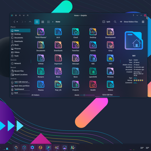This screenshot has width=151, height=151.
Task: Select the Reddit folder icon
Action: coord(93,84)
